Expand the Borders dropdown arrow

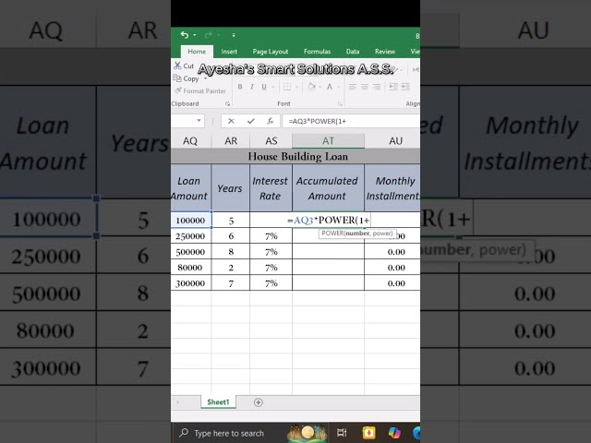tap(296, 87)
